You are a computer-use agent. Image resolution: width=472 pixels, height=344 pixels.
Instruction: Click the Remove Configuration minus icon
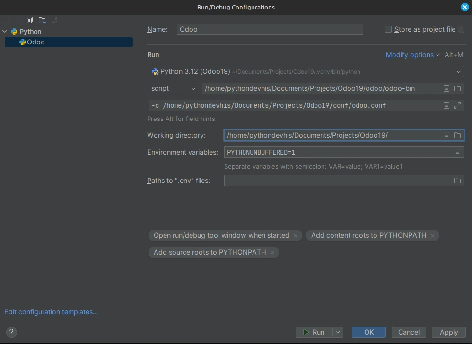(x=17, y=20)
